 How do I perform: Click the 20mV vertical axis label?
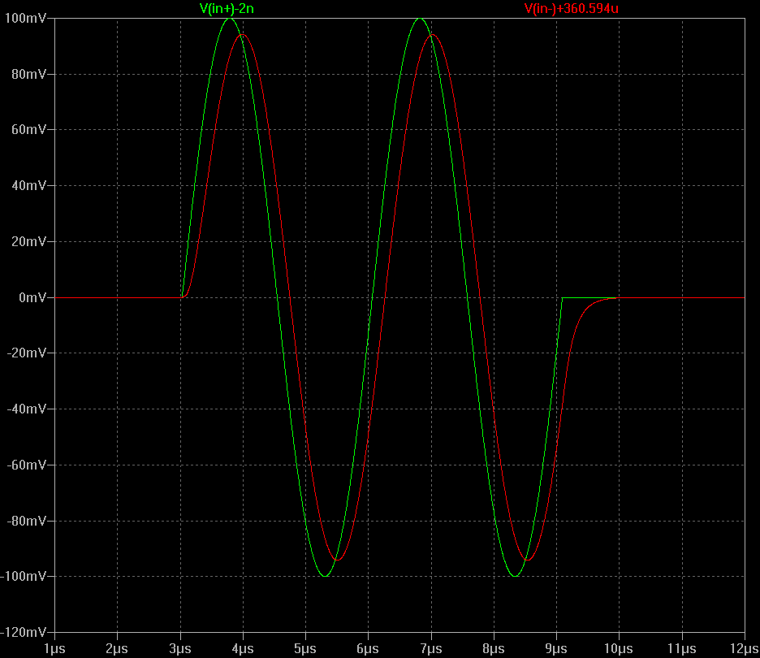pos(28,241)
